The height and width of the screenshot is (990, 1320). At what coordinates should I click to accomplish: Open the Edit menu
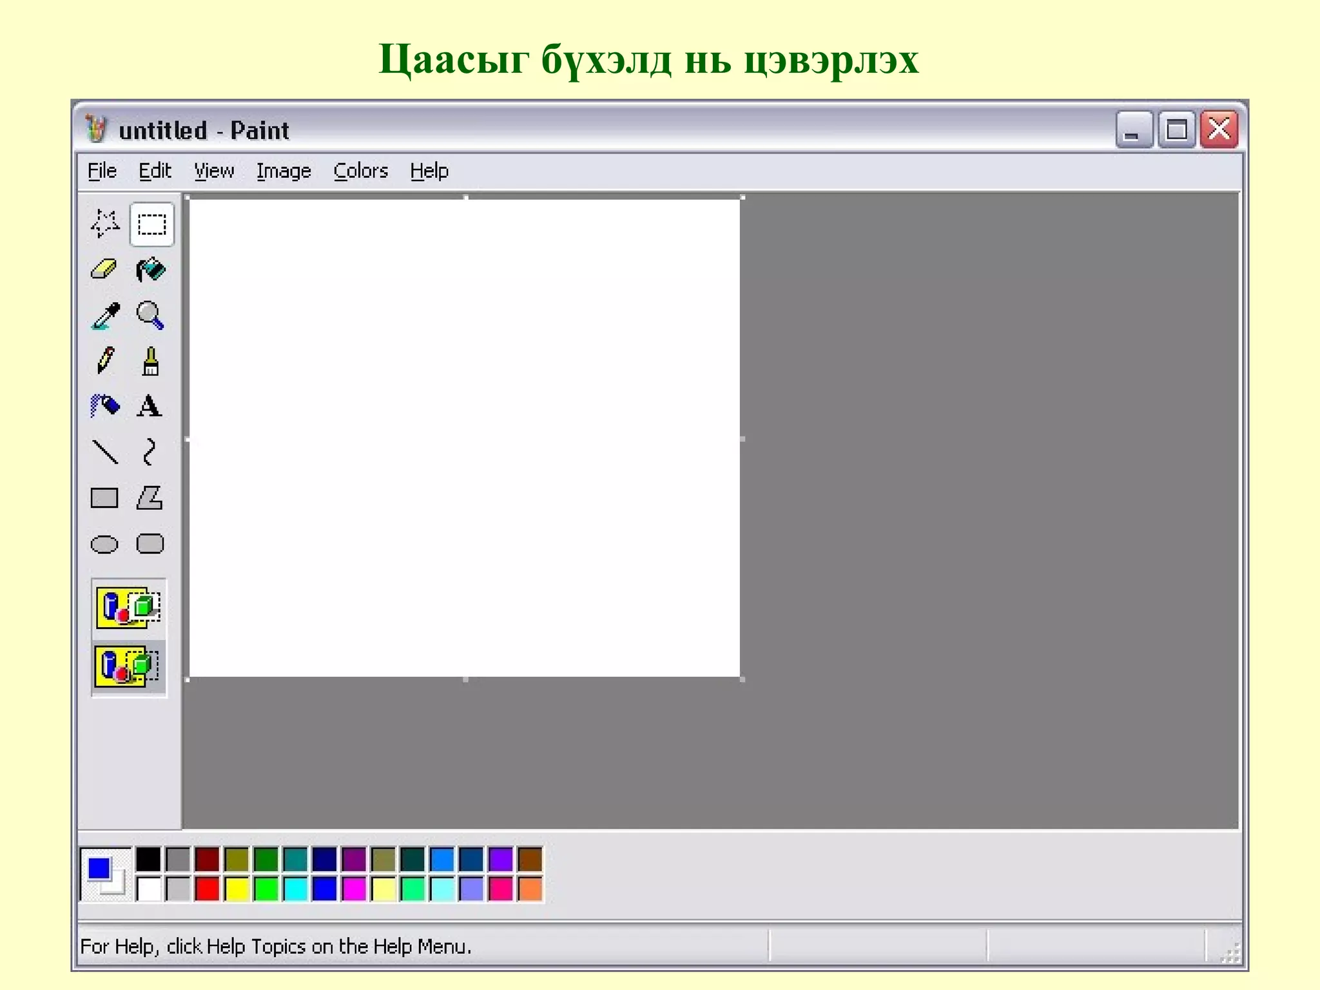click(x=155, y=171)
